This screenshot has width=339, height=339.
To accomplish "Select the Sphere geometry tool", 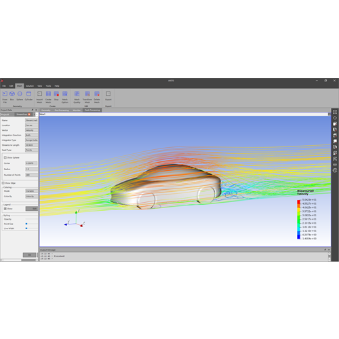I will click(20, 94).
